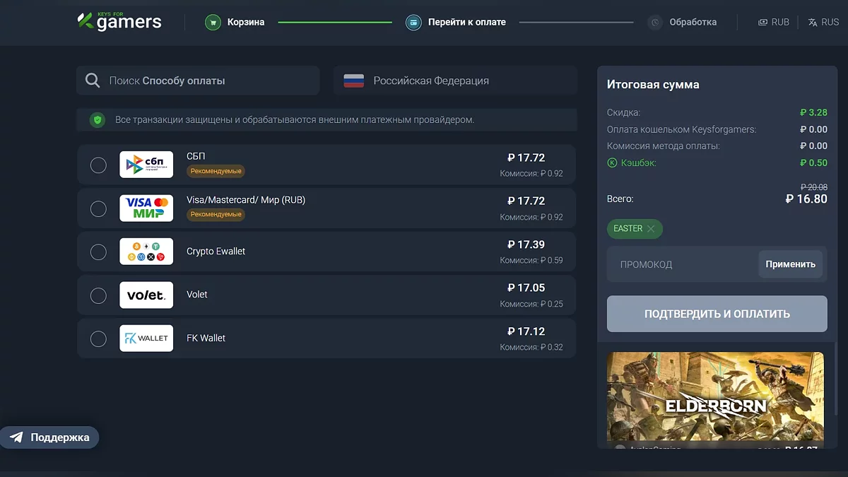The width and height of the screenshot is (848, 477).
Task: Go to the Корзина step
Action: 233,22
